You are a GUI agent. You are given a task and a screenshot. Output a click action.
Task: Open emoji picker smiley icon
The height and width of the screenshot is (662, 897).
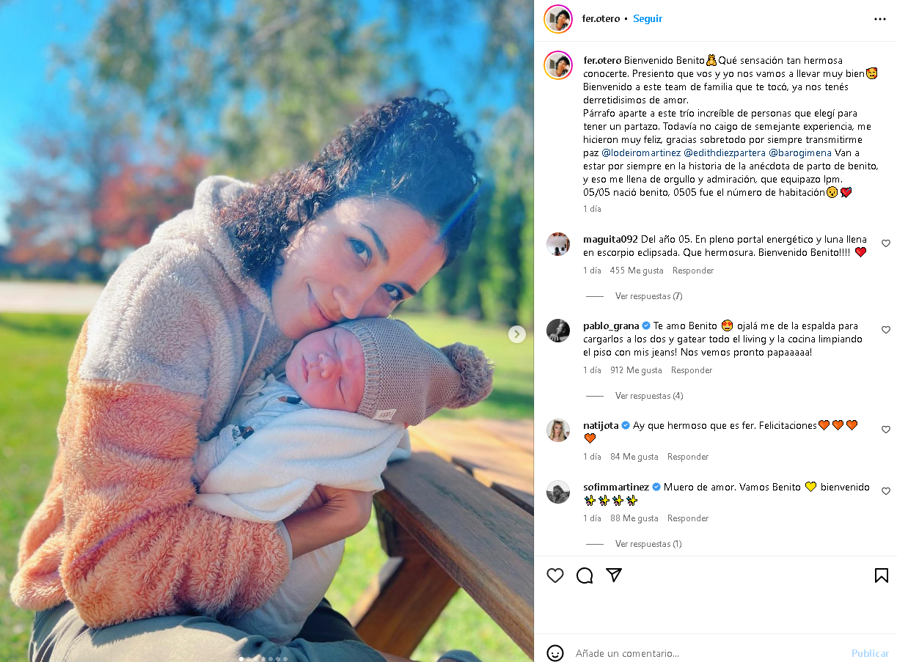(x=555, y=652)
